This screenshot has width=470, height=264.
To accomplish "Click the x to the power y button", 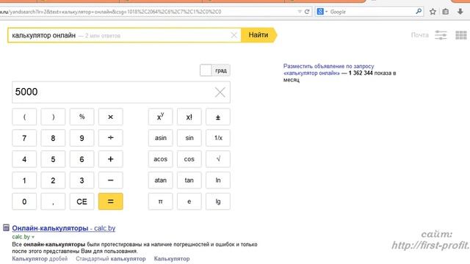I will point(160,117).
